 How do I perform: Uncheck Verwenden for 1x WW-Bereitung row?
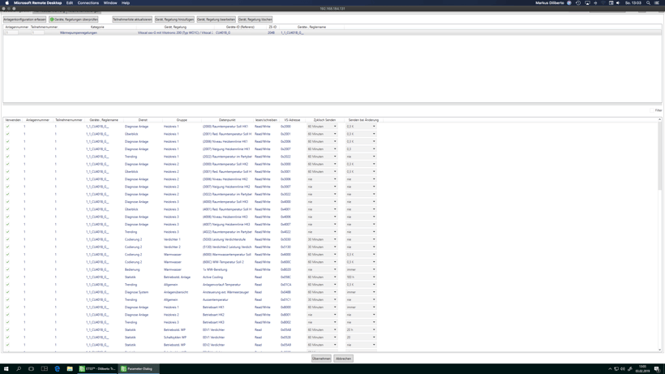point(7,269)
